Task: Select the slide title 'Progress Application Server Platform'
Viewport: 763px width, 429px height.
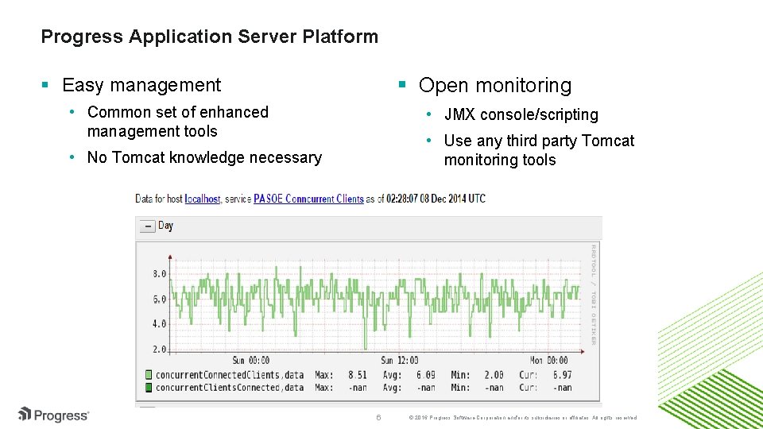Action: tap(210, 37)
